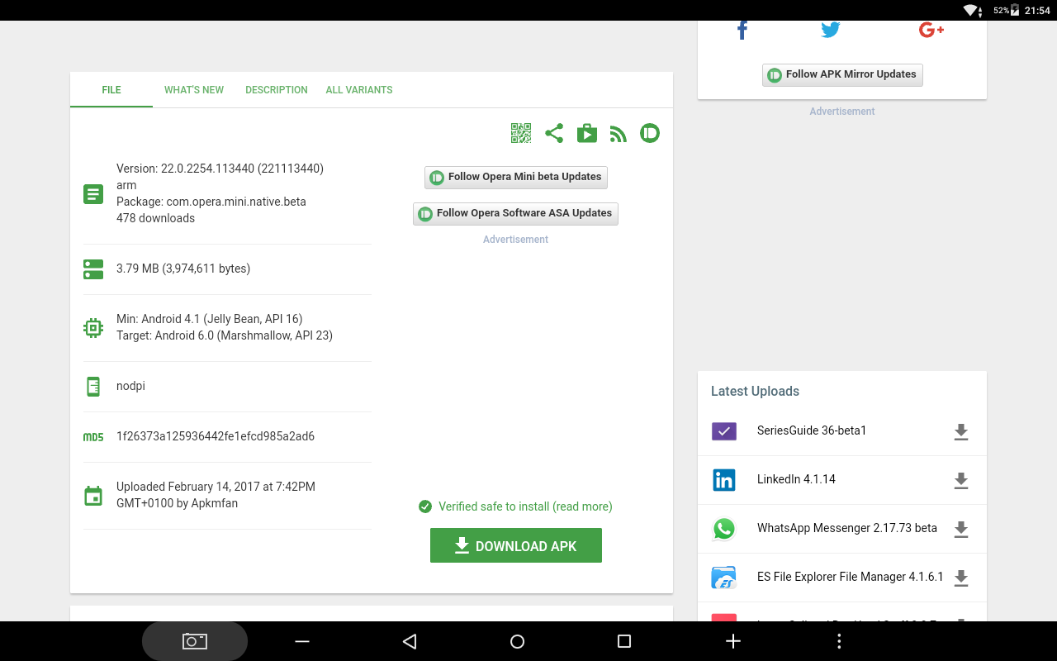Open ES File Explorer File Manager 4.1.6.1 link

pyautogui.click(x=850, y=577)
